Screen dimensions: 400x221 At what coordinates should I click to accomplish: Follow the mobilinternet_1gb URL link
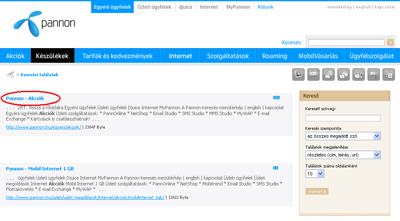(85, 197)
